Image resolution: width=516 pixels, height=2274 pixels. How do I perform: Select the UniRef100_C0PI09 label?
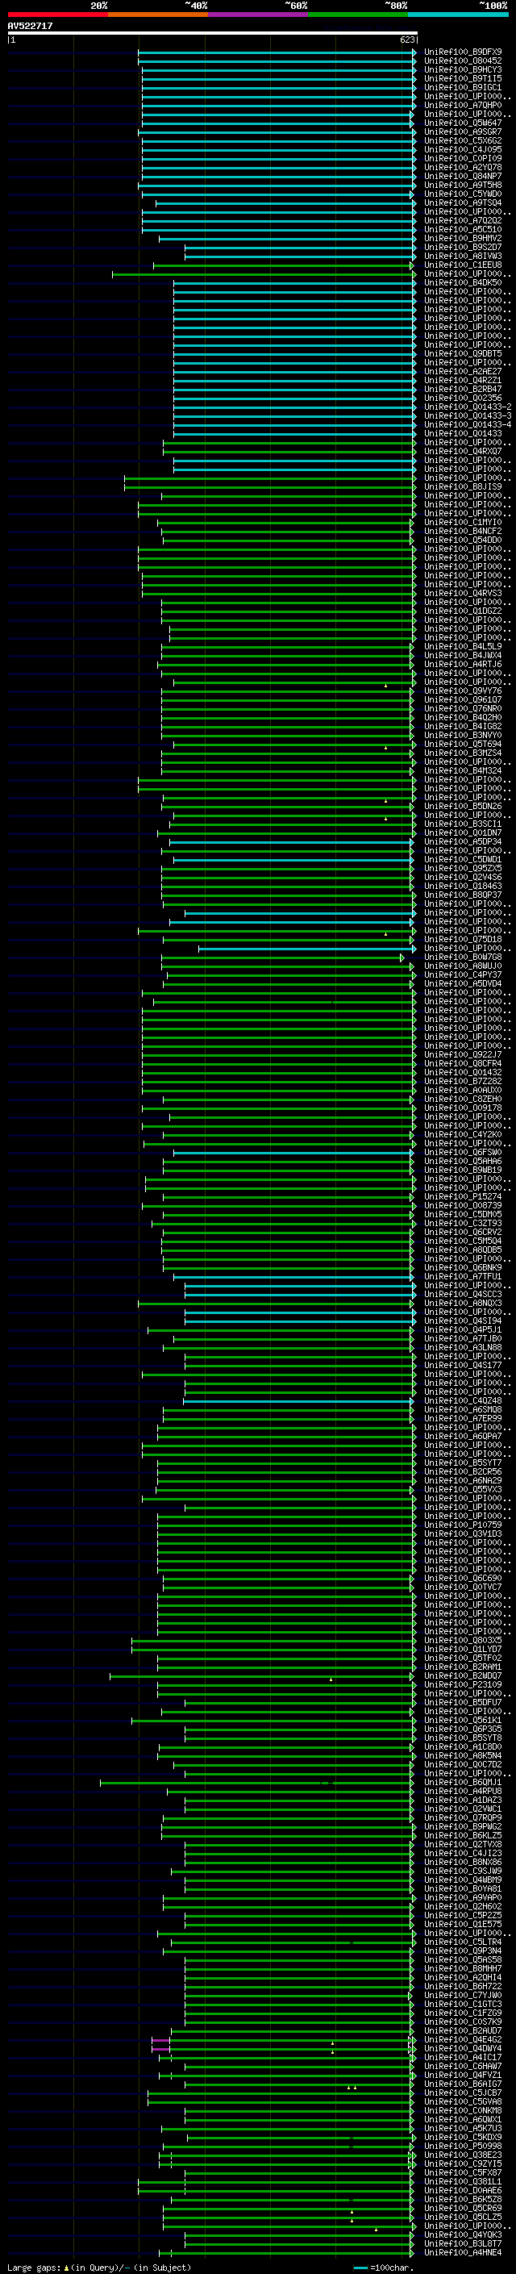[x=463, y=159]
